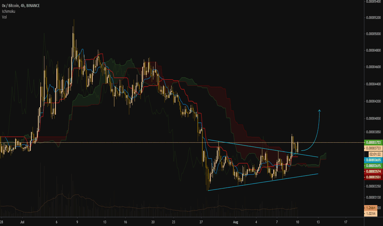Click the 6 date label on time axis

tap(56, 222)
